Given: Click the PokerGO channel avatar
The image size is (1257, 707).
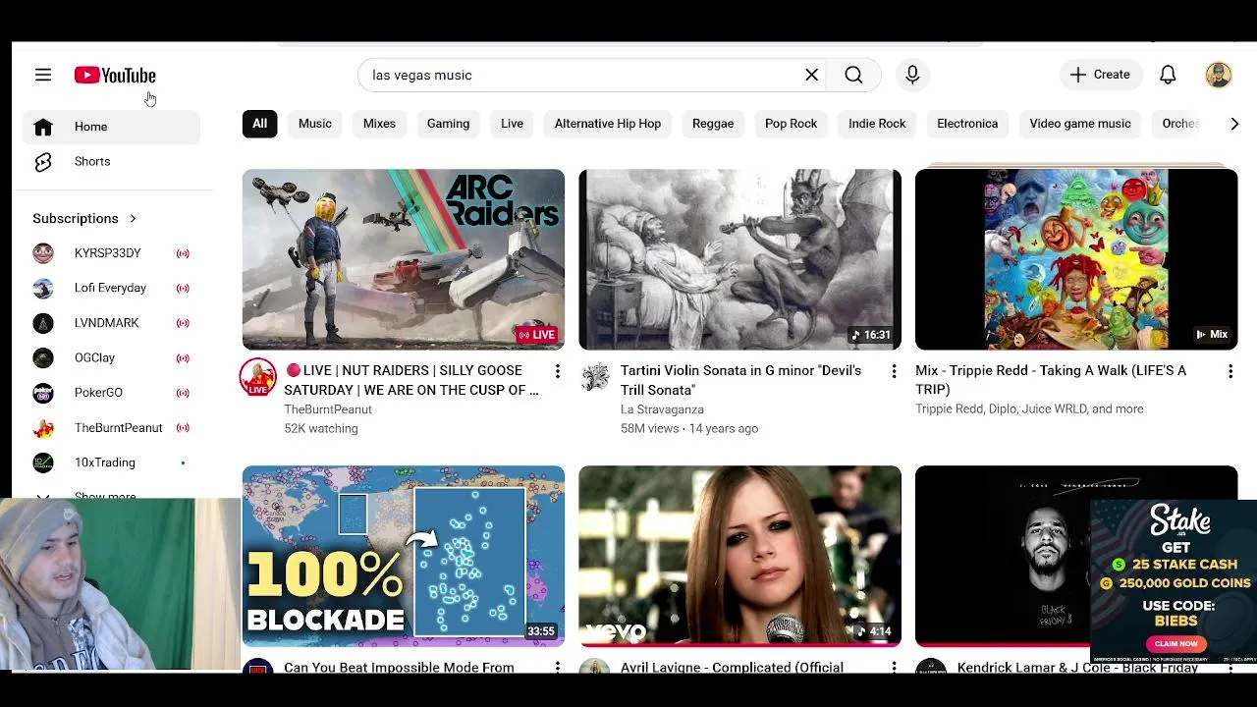Looking at the screenshot, I should tap(43, 393).
